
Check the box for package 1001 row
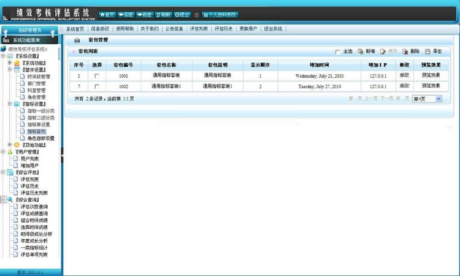(97, 76)
